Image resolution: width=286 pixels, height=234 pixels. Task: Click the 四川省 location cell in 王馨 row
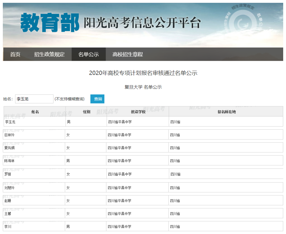(226, 213)
